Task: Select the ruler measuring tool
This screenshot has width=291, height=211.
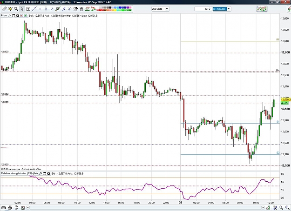Action: pos(5,9)
